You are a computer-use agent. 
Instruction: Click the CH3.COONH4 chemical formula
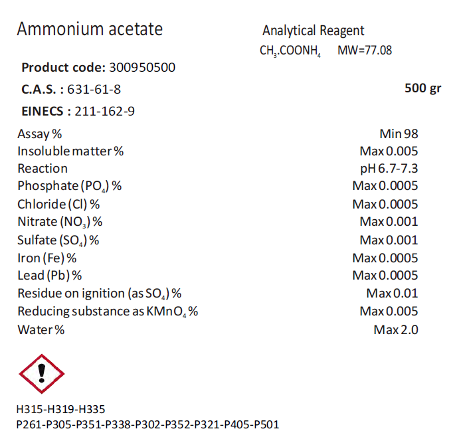[291, 50]
